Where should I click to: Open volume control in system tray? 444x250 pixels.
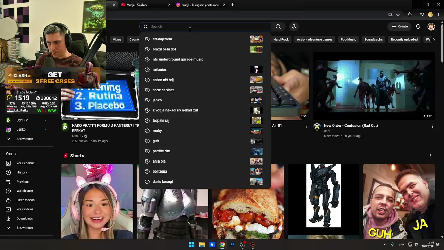(416, 244)
